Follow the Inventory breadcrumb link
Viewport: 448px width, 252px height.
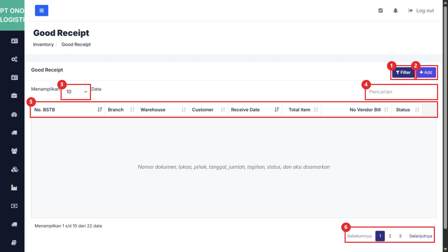[43, 45]
